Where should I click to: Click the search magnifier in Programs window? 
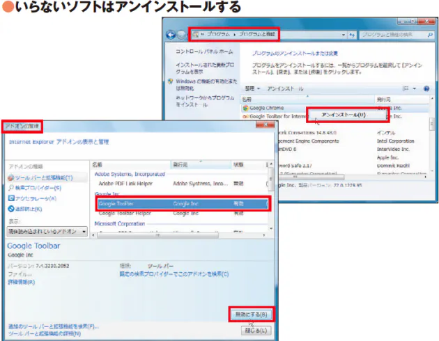[x=430, y=35]
